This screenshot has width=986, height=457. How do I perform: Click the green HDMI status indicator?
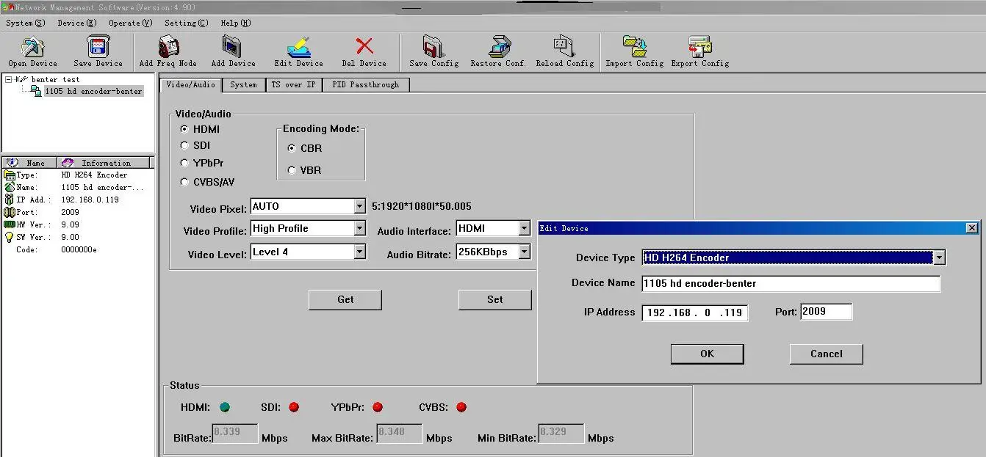[x=225, y=407]
